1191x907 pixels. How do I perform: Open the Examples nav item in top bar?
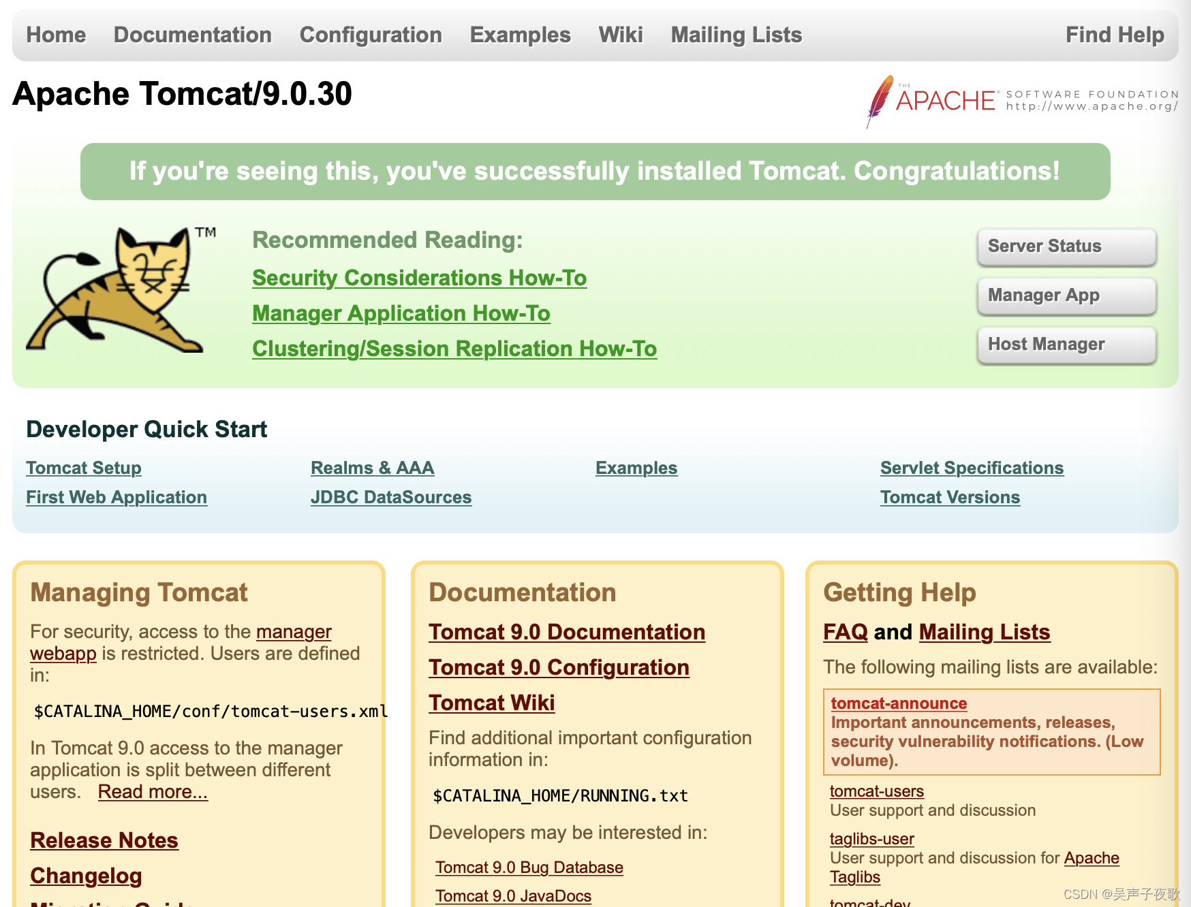click(x=520, y=35)
